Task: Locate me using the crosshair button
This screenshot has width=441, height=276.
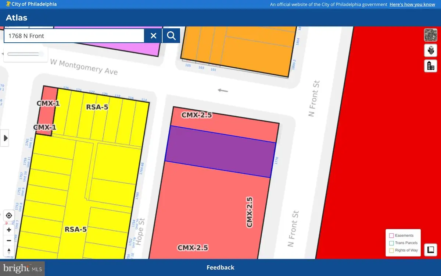Action: [x=9, y=216]
